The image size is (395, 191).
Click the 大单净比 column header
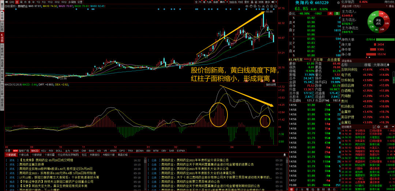tap(381, 65)
